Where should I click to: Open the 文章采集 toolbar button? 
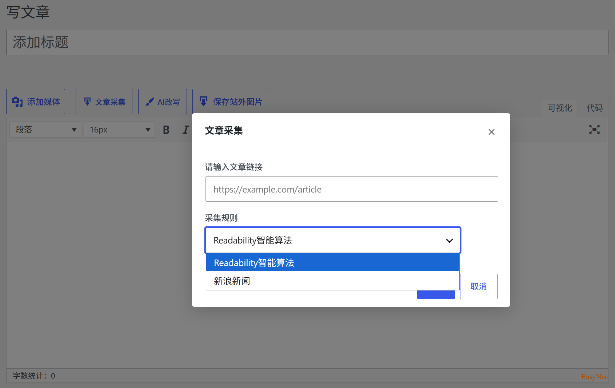[x=104, y=102]
